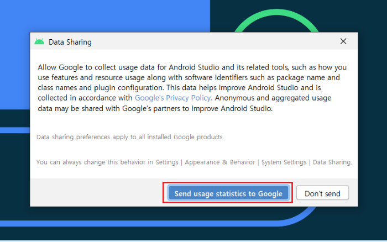Screen dimensions: 387x242
Task: Click Send usage statistics to Google button
Action: click(228, 193)
